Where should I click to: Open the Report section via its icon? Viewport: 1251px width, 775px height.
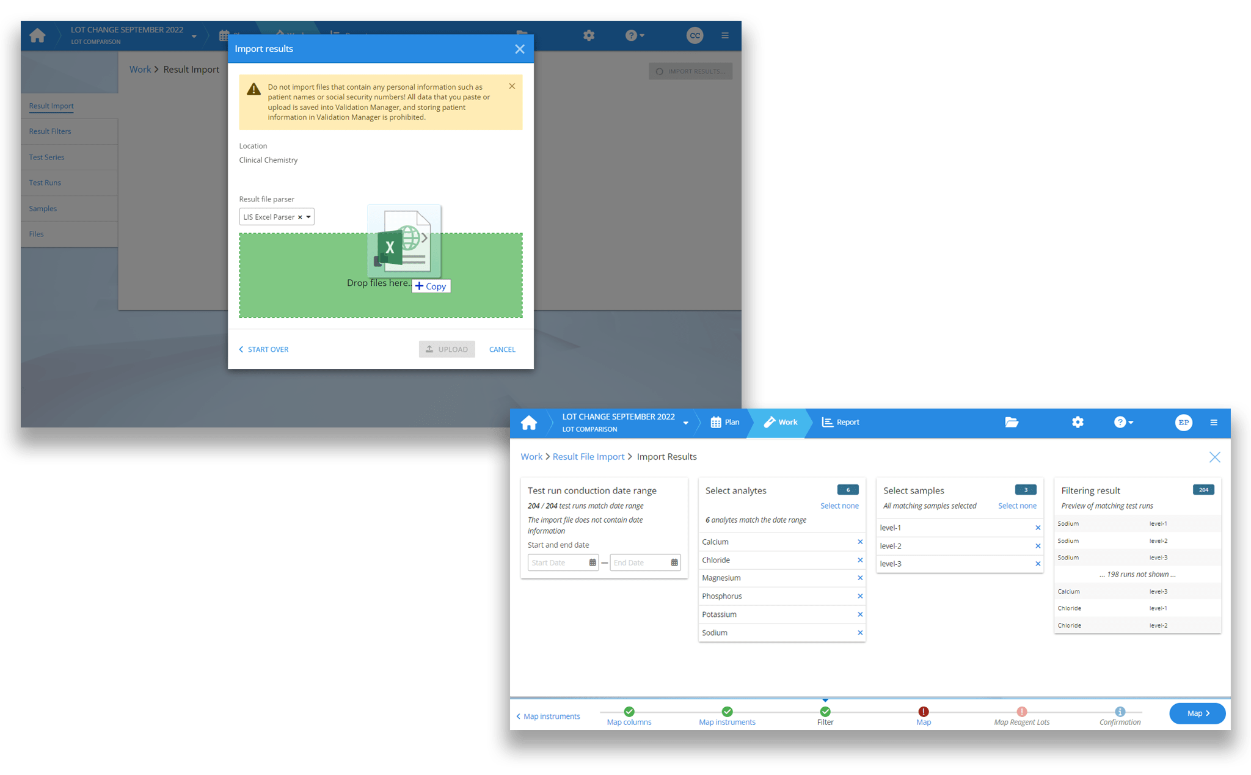826,422
